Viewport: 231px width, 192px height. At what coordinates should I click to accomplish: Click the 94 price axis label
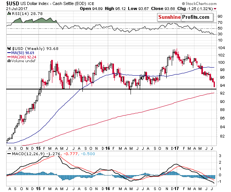click(x=222, y=85)
